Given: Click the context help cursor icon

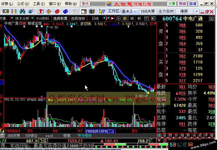Looking at the screenshot, I should coord(102,11).
